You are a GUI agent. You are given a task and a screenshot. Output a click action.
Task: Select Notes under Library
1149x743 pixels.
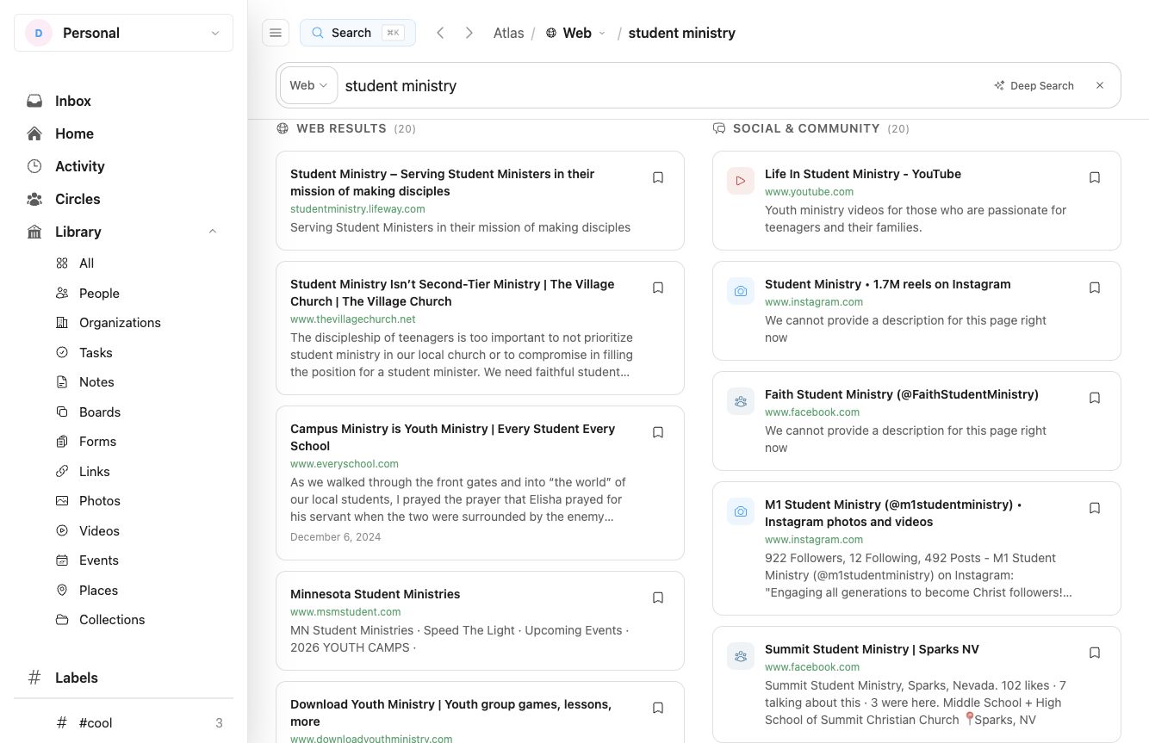(x=138, y=382)
